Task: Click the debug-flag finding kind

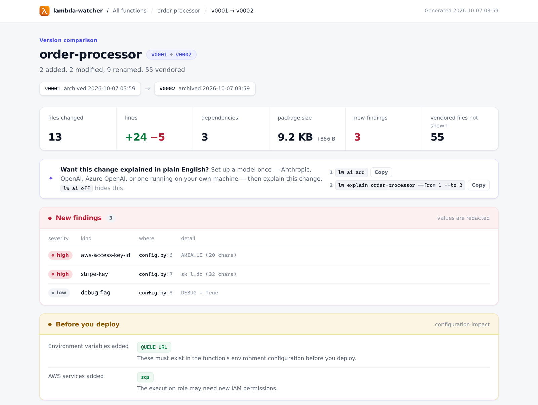Action: 95,293
